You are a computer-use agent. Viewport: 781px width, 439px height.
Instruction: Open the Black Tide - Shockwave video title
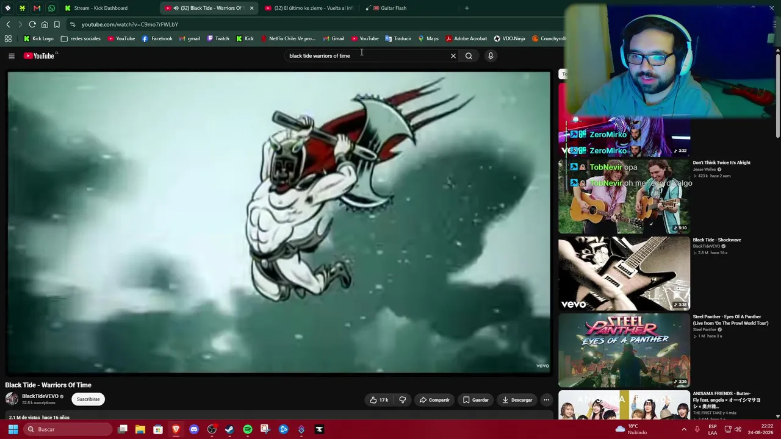point(717,240)
